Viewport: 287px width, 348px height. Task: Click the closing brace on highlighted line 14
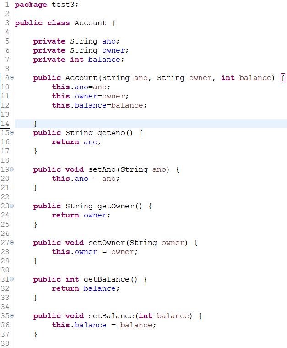click(36, 124)
